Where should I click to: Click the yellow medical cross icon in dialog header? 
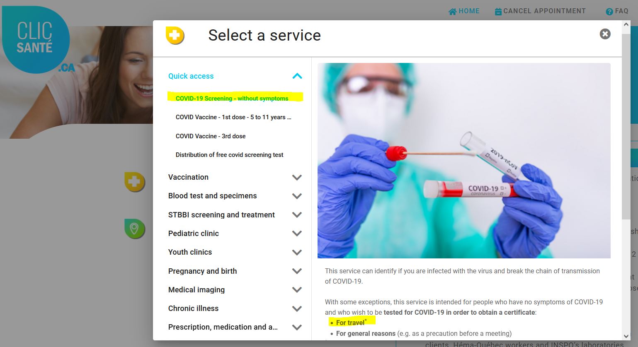click(175, 36)
